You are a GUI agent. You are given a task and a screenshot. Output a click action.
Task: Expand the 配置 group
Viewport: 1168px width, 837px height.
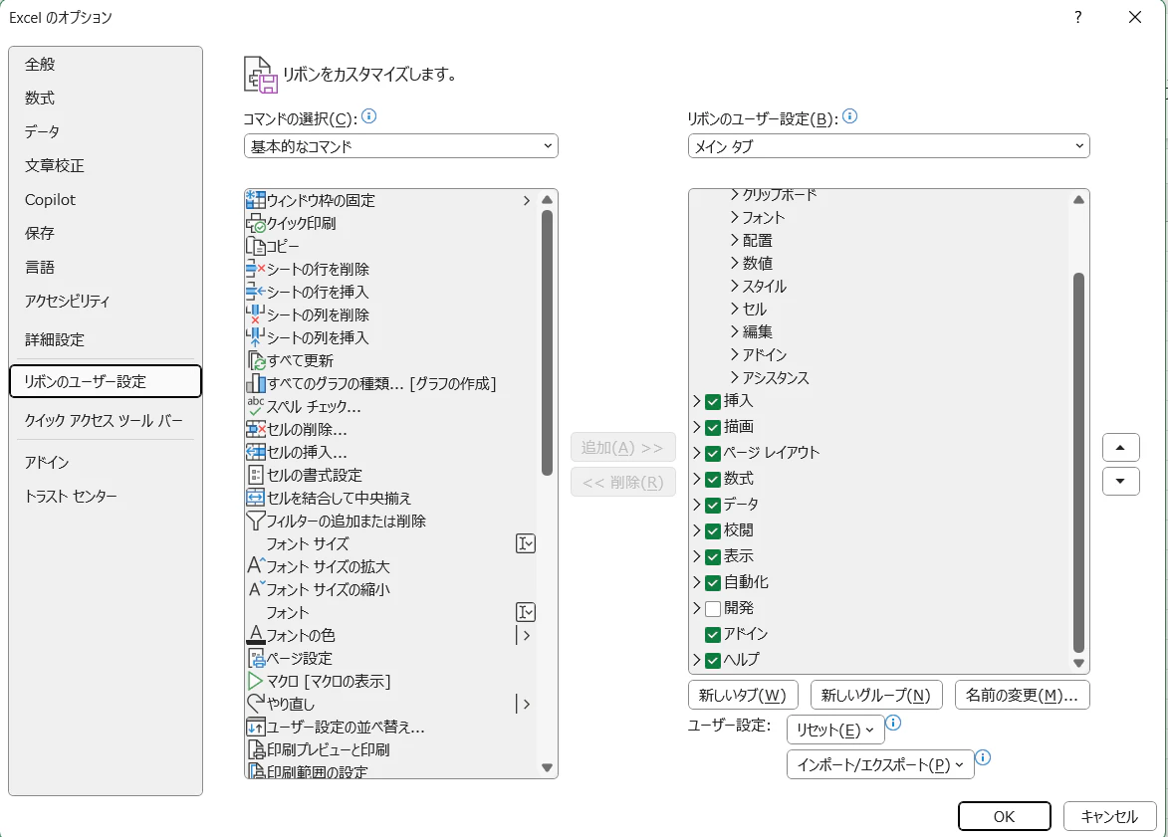(x=735, y=240)
